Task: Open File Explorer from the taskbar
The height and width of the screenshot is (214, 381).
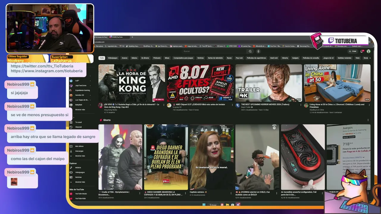Action: (227, 205)
